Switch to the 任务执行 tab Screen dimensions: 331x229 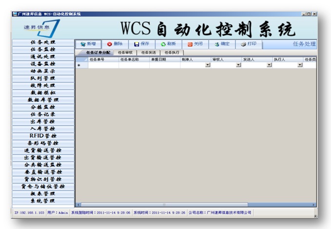click(x=172, y=52)
